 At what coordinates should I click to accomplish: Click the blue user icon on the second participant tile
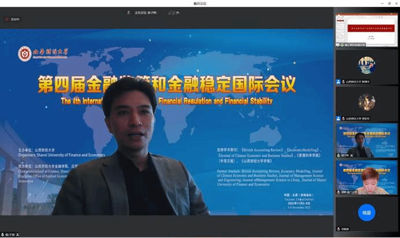[339, 82]
